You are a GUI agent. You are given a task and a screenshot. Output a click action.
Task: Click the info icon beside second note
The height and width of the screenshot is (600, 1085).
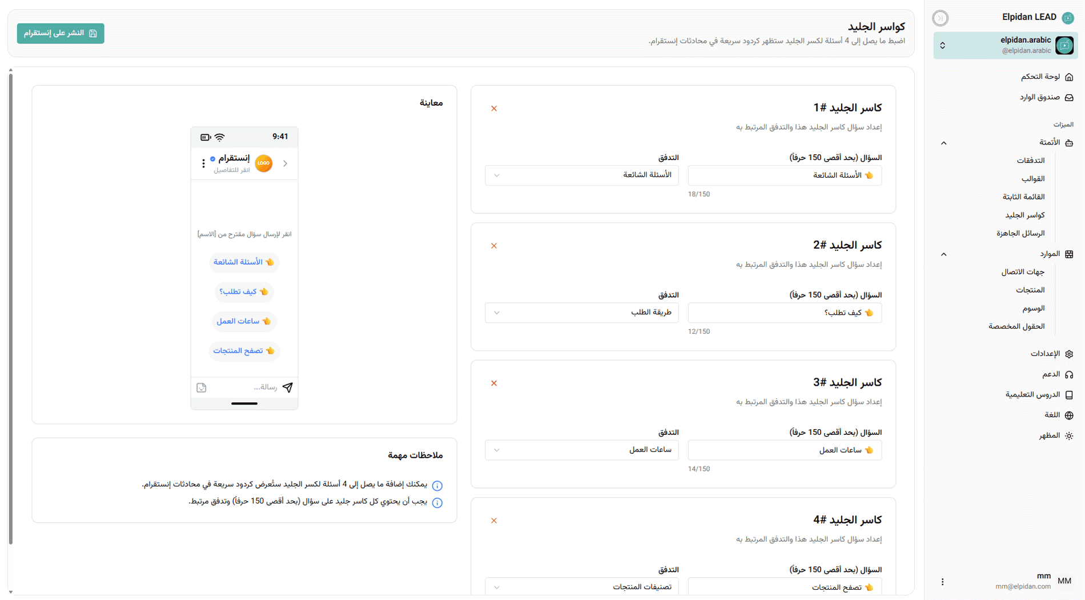point(437,503)
